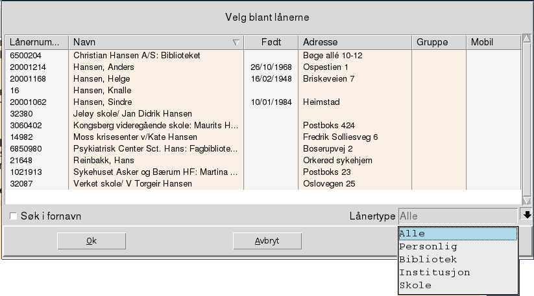Click the Avbryt button
Screen dimensions: 534x296
pyautogui.click(x=267, y=241)
